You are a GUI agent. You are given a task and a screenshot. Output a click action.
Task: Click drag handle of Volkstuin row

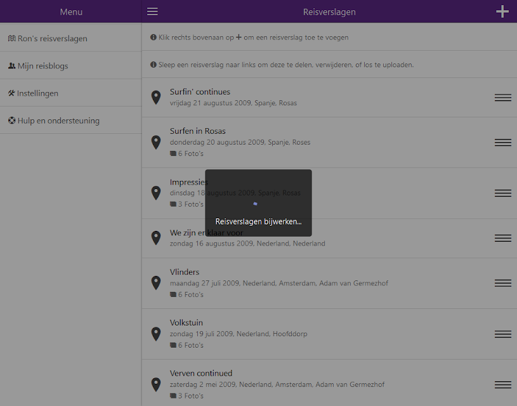503,334
